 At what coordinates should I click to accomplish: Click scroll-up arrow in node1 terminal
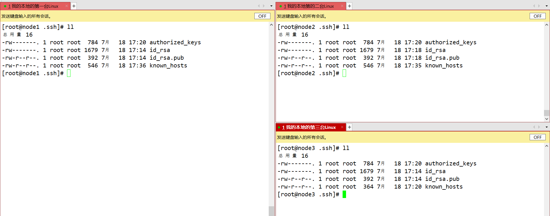(x=271, y=25)
